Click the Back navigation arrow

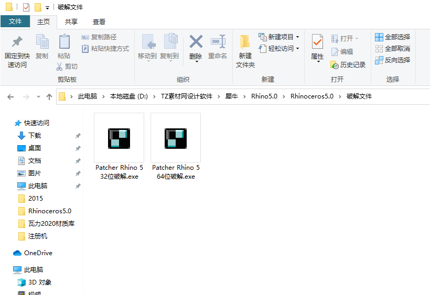tap(10, 97)
